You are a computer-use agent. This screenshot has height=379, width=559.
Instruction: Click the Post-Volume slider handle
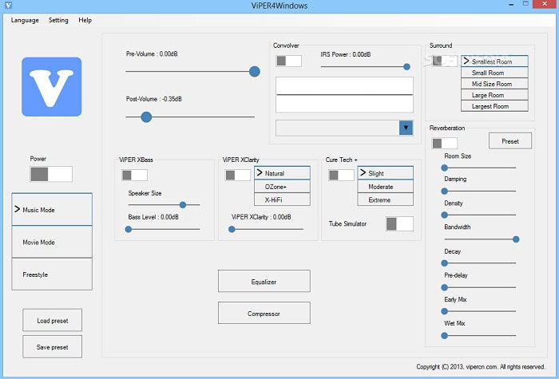tap(146, 116)
